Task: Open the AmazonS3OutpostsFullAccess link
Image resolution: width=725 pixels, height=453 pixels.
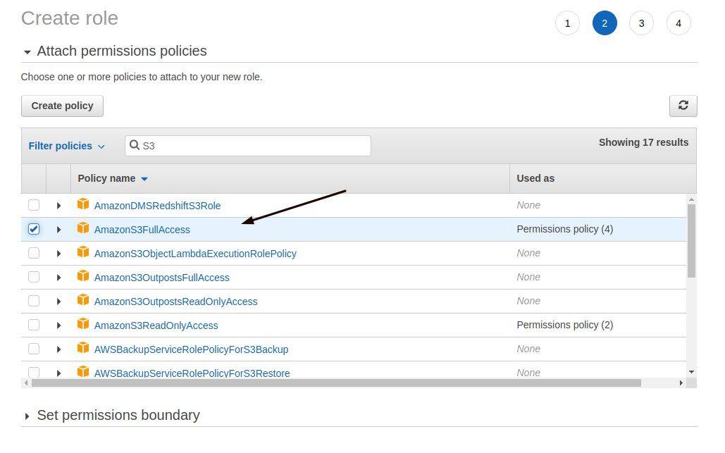Action: [x=162, y=278]
